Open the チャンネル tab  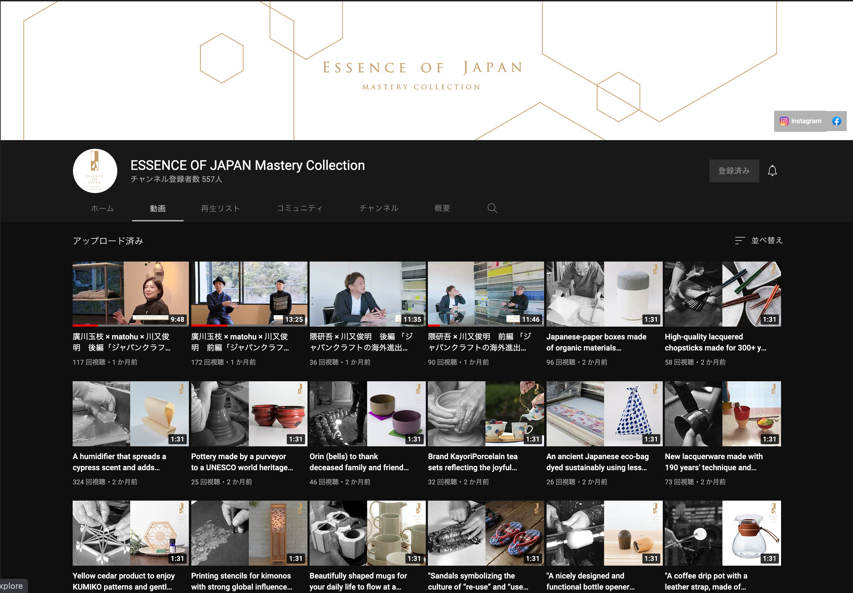click(x=378, y=208)
